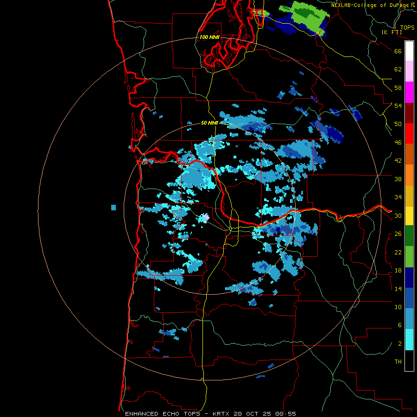Click the black TH threshold legend swatch
Image resolution: width=417 pixels, height=417 pixels.
[x=409, y=360]
